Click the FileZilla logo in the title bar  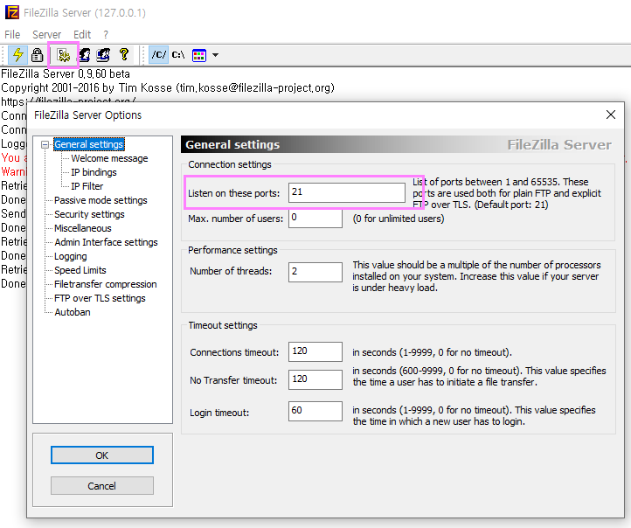tap(12, 12)
